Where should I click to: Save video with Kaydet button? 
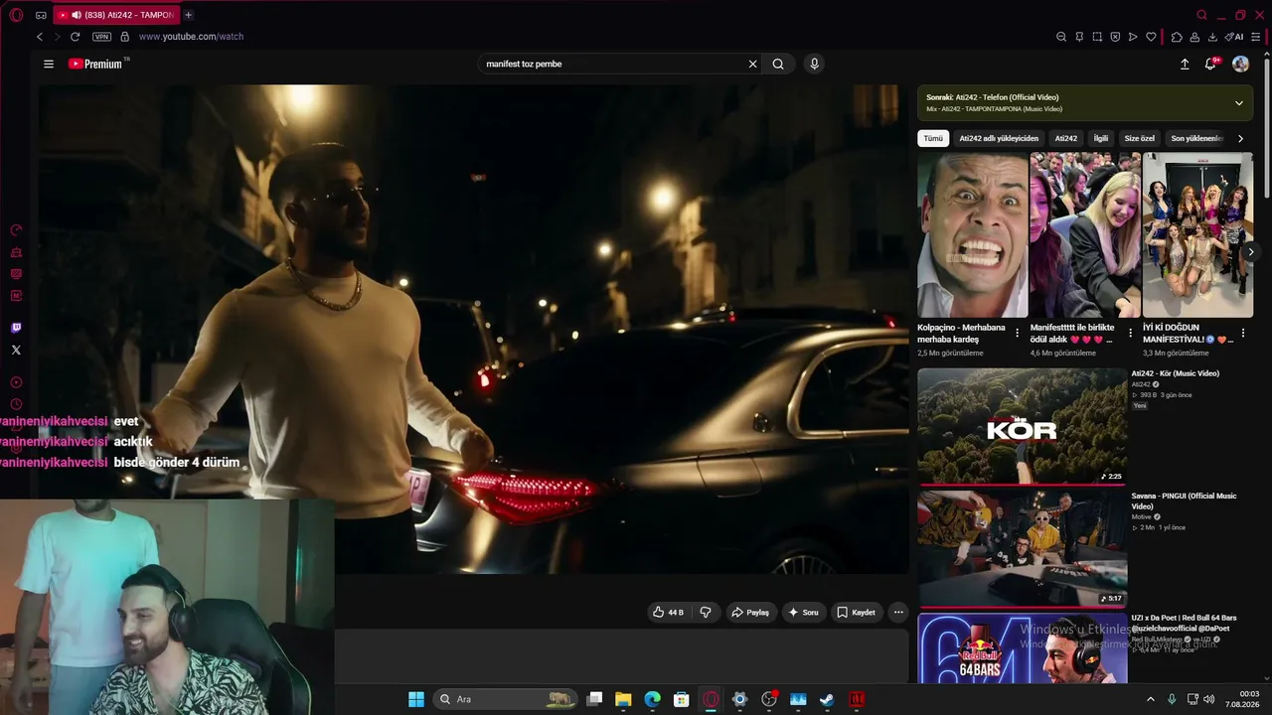click(855, 613)
